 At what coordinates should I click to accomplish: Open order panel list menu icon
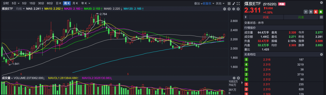coord(321,17)
